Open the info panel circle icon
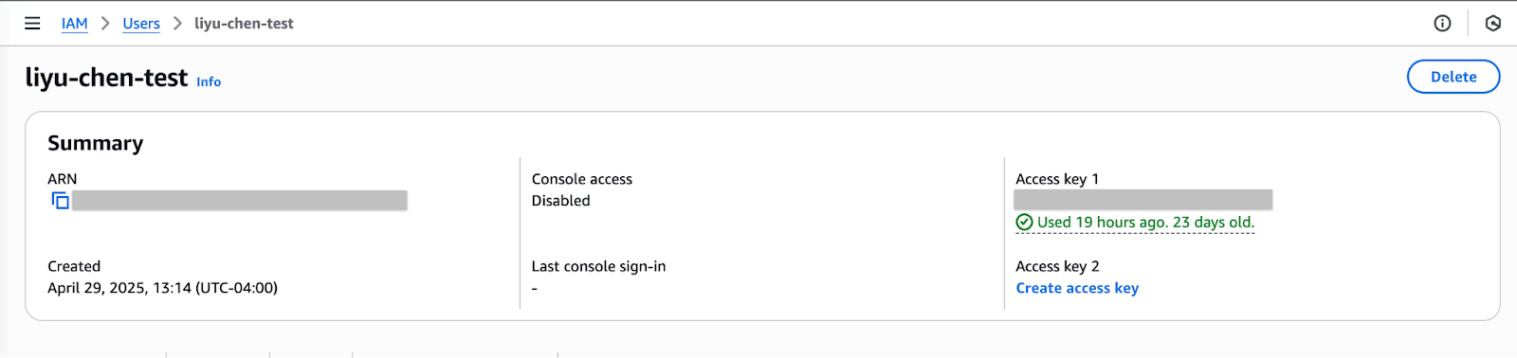This screenshot has width=1517, height=358. coord(1442,24)
